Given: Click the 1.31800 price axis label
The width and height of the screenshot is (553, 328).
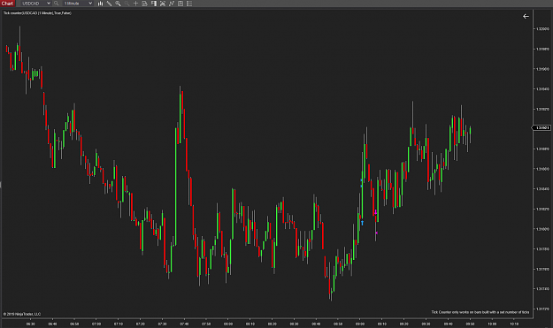Looking at the screenshot, I should pos(542,229).
